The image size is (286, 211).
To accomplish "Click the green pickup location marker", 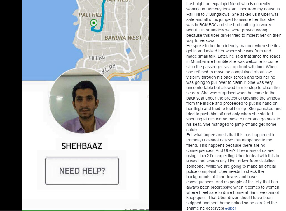I will point(94,23).
